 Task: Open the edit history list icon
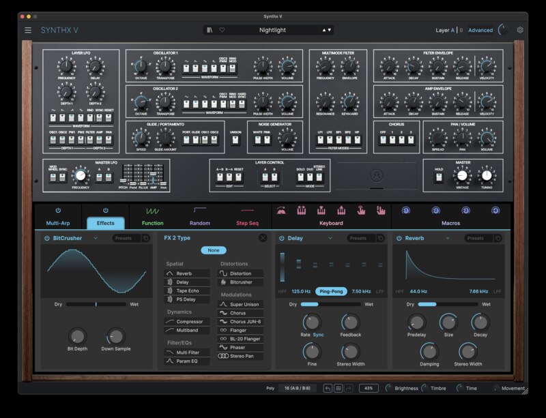click(x=338, y=388)
